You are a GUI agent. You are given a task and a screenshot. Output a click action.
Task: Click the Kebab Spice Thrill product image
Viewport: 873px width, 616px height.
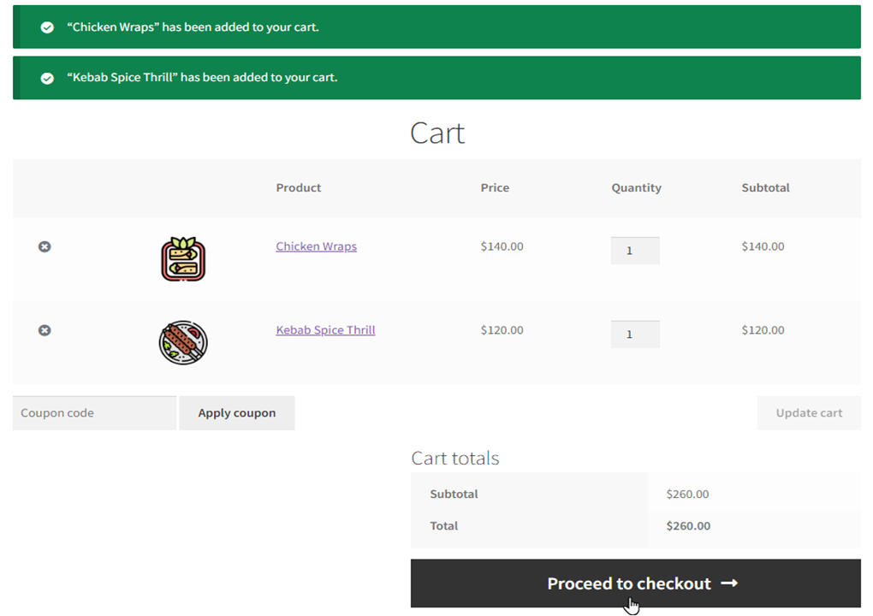(x=183, y=342)
